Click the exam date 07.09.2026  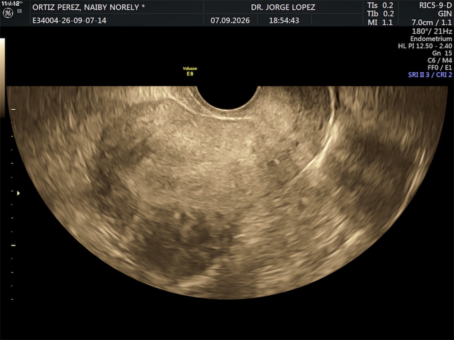click(230, 20)
